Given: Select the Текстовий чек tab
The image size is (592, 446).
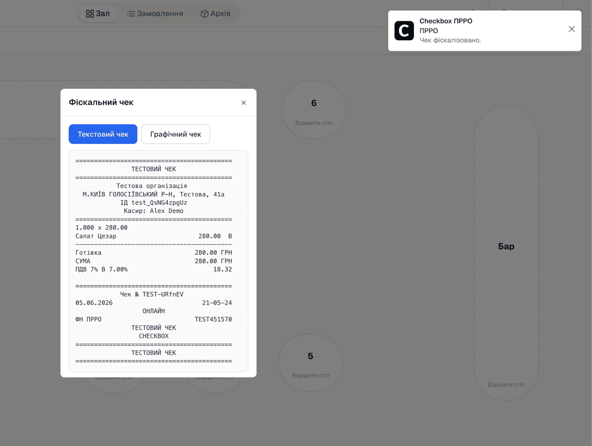Looking at the screenshot, I should click(x=103, y=134).
